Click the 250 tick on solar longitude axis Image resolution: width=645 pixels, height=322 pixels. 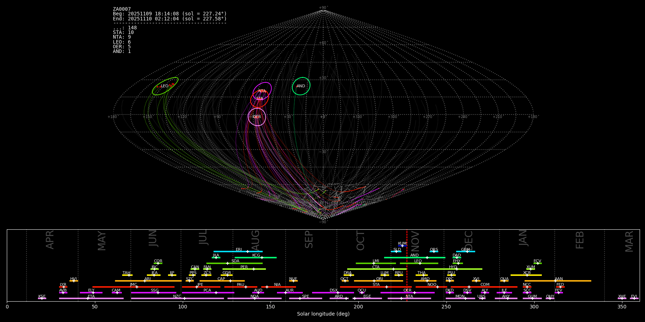point(446,307)
